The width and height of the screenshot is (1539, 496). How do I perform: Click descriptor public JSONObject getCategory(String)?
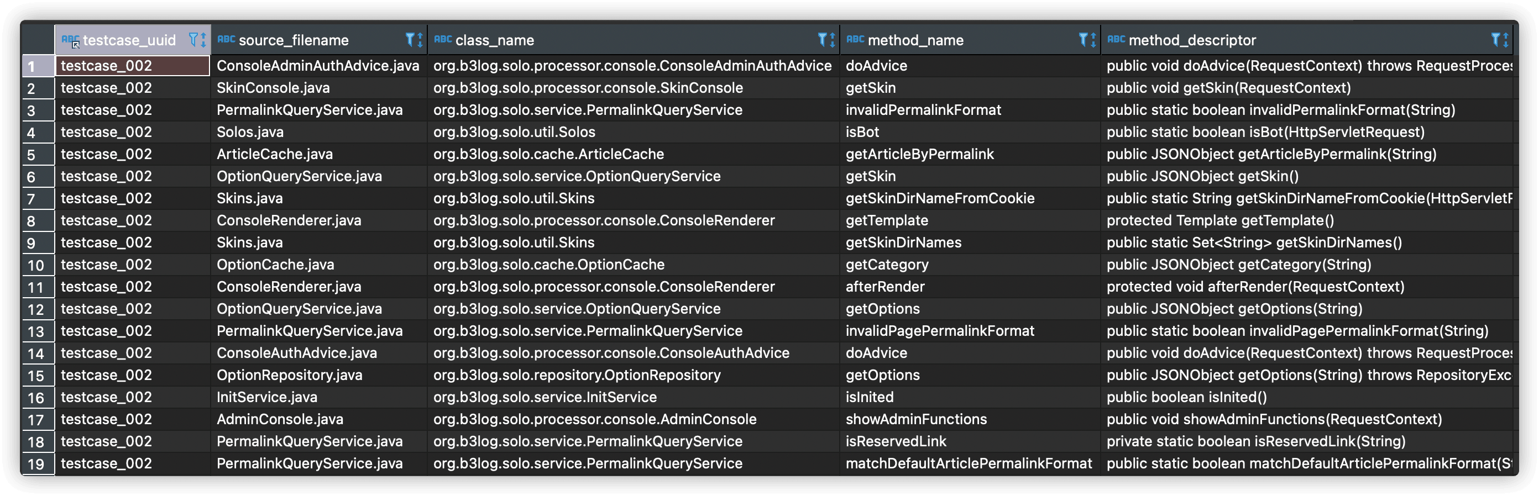pos(1307,265)
